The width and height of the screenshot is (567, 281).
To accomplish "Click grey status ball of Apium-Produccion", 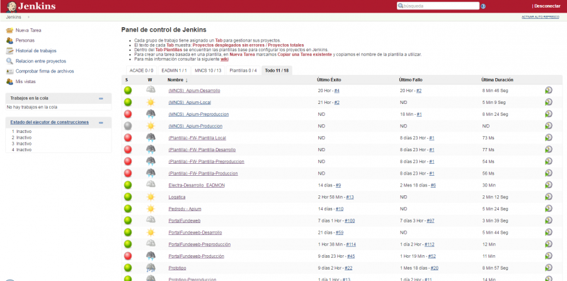I will click(x=128, y=126).
